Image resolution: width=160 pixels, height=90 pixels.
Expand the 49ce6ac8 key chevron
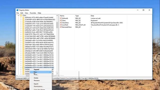tap(21, 53)
